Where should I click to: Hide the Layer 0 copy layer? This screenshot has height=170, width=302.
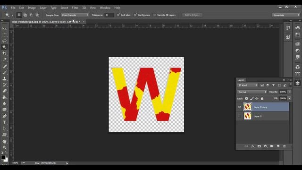point(239,107)
